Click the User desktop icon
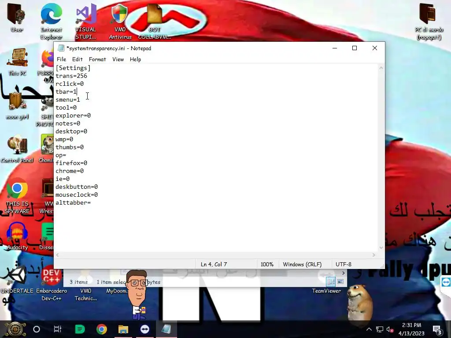 (17, 17)
